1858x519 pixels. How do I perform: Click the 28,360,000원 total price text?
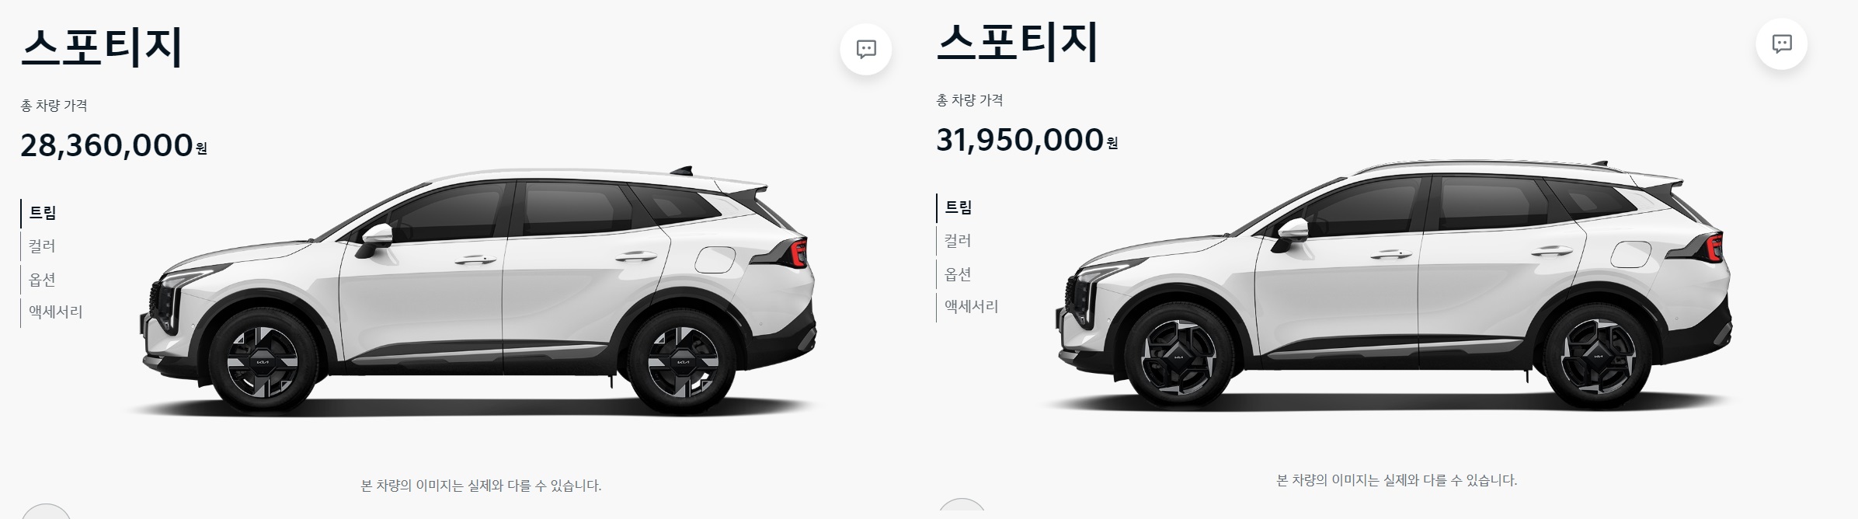point(113,145)
